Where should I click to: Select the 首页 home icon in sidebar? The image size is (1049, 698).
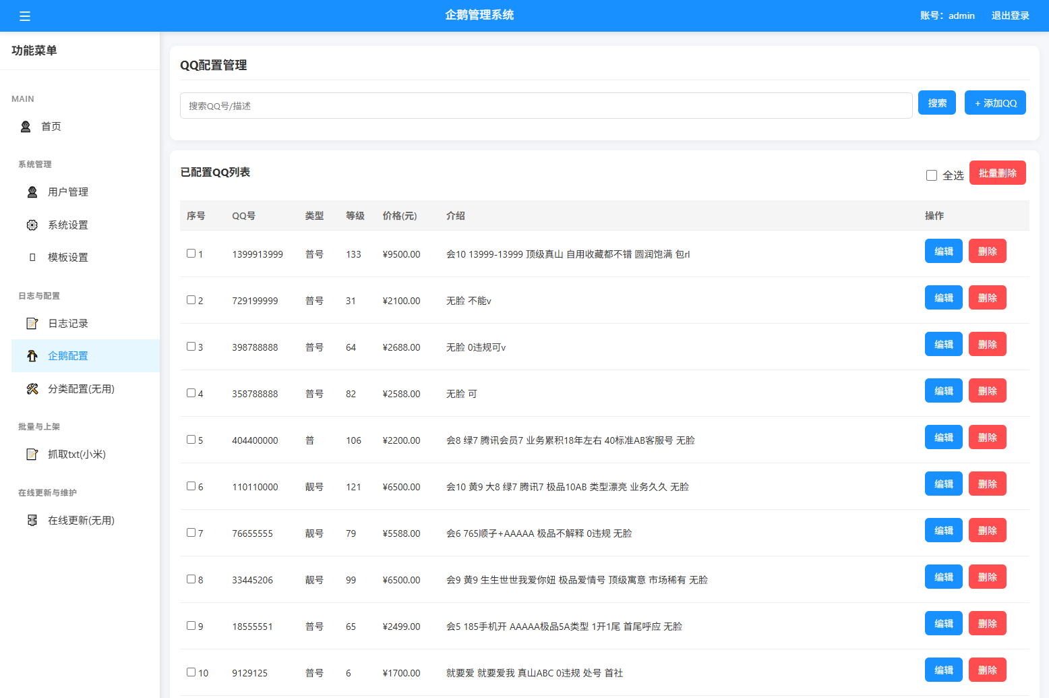point(25,126)
